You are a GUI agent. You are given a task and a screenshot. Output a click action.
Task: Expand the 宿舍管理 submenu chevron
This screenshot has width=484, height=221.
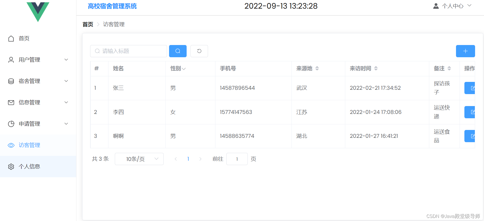[66, 81]
